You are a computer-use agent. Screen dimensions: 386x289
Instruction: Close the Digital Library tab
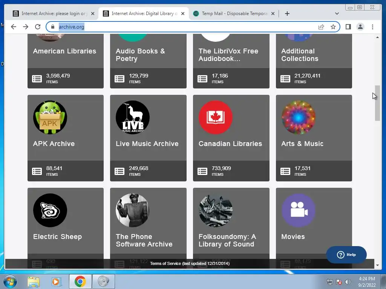coord(183,14)
